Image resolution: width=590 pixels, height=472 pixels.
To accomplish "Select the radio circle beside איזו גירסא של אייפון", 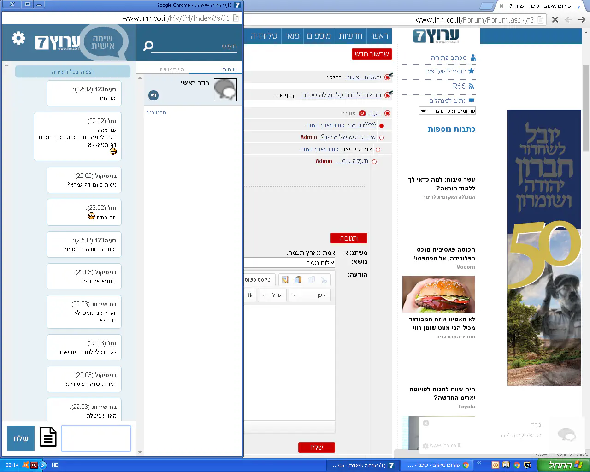I will click(382, 138).
